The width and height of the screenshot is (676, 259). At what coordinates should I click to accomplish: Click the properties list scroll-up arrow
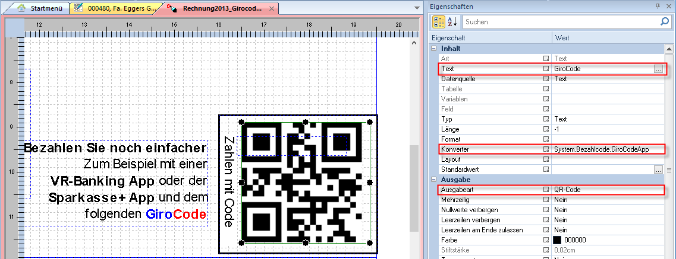[669, 49]
